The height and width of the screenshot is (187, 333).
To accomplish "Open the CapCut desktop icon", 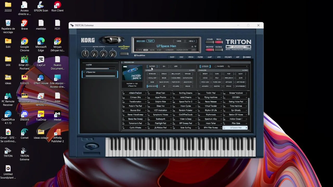I will click(x=41, y=62).
